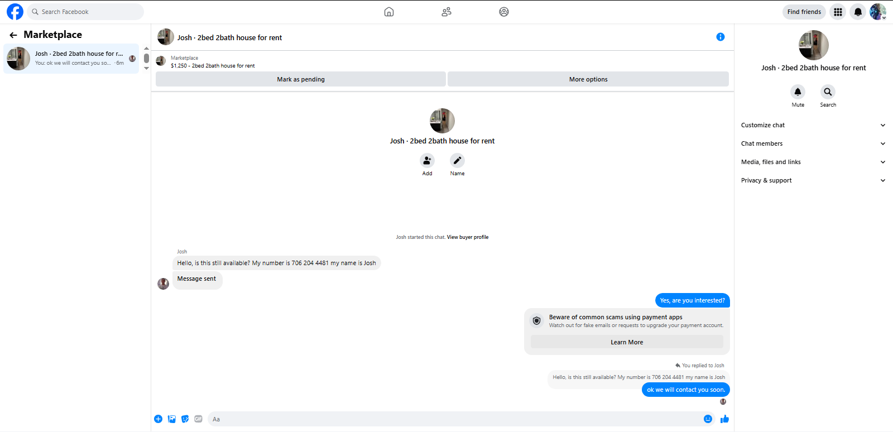
Task: Open conversation information icon
Action: (x=721, y=37)
